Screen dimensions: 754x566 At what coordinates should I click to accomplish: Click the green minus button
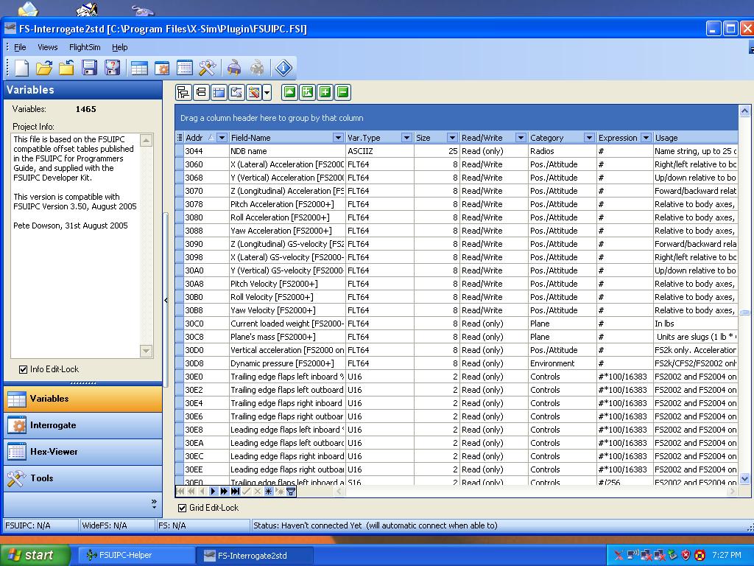point(343,92)
